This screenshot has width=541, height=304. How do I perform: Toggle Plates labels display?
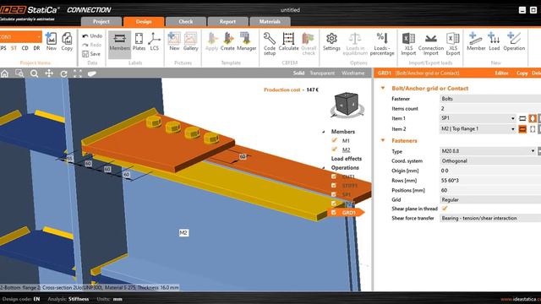(x=139, y=41)
